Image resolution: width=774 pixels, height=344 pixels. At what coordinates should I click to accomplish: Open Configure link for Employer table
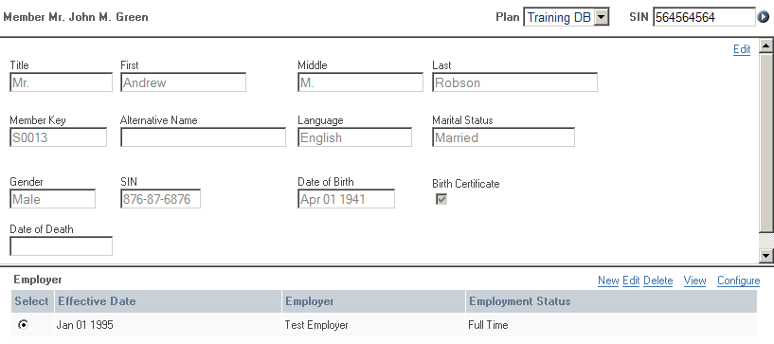(x=738, y=281)
